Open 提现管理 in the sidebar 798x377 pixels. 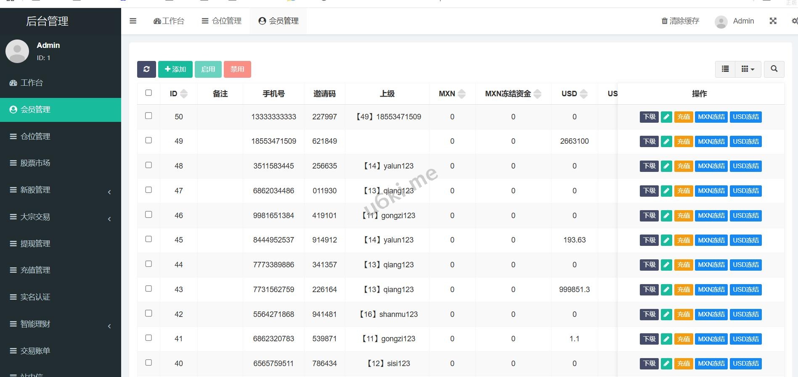35,244
